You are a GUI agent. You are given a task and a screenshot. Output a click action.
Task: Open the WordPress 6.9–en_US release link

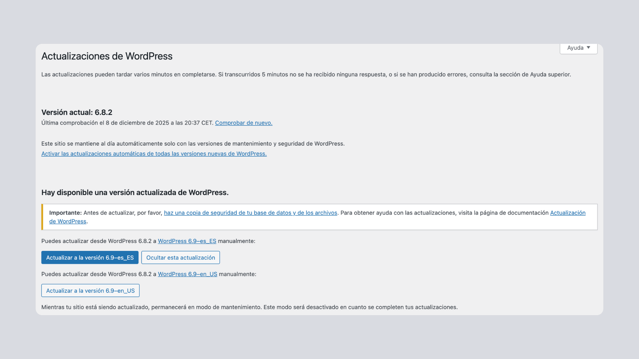point(187,274)
